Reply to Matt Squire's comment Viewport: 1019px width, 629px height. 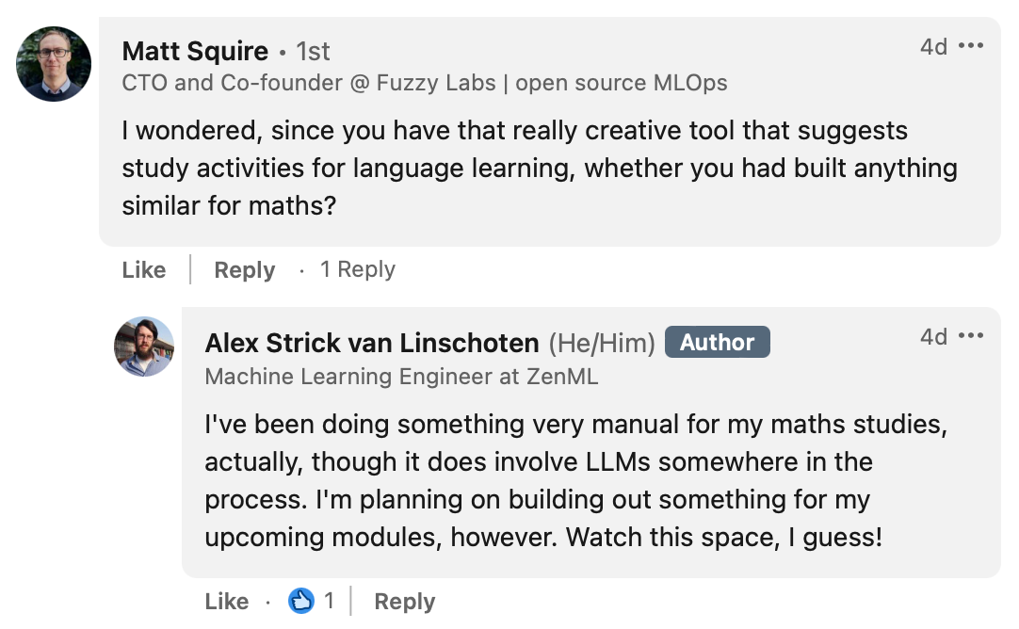pos(244,270)
